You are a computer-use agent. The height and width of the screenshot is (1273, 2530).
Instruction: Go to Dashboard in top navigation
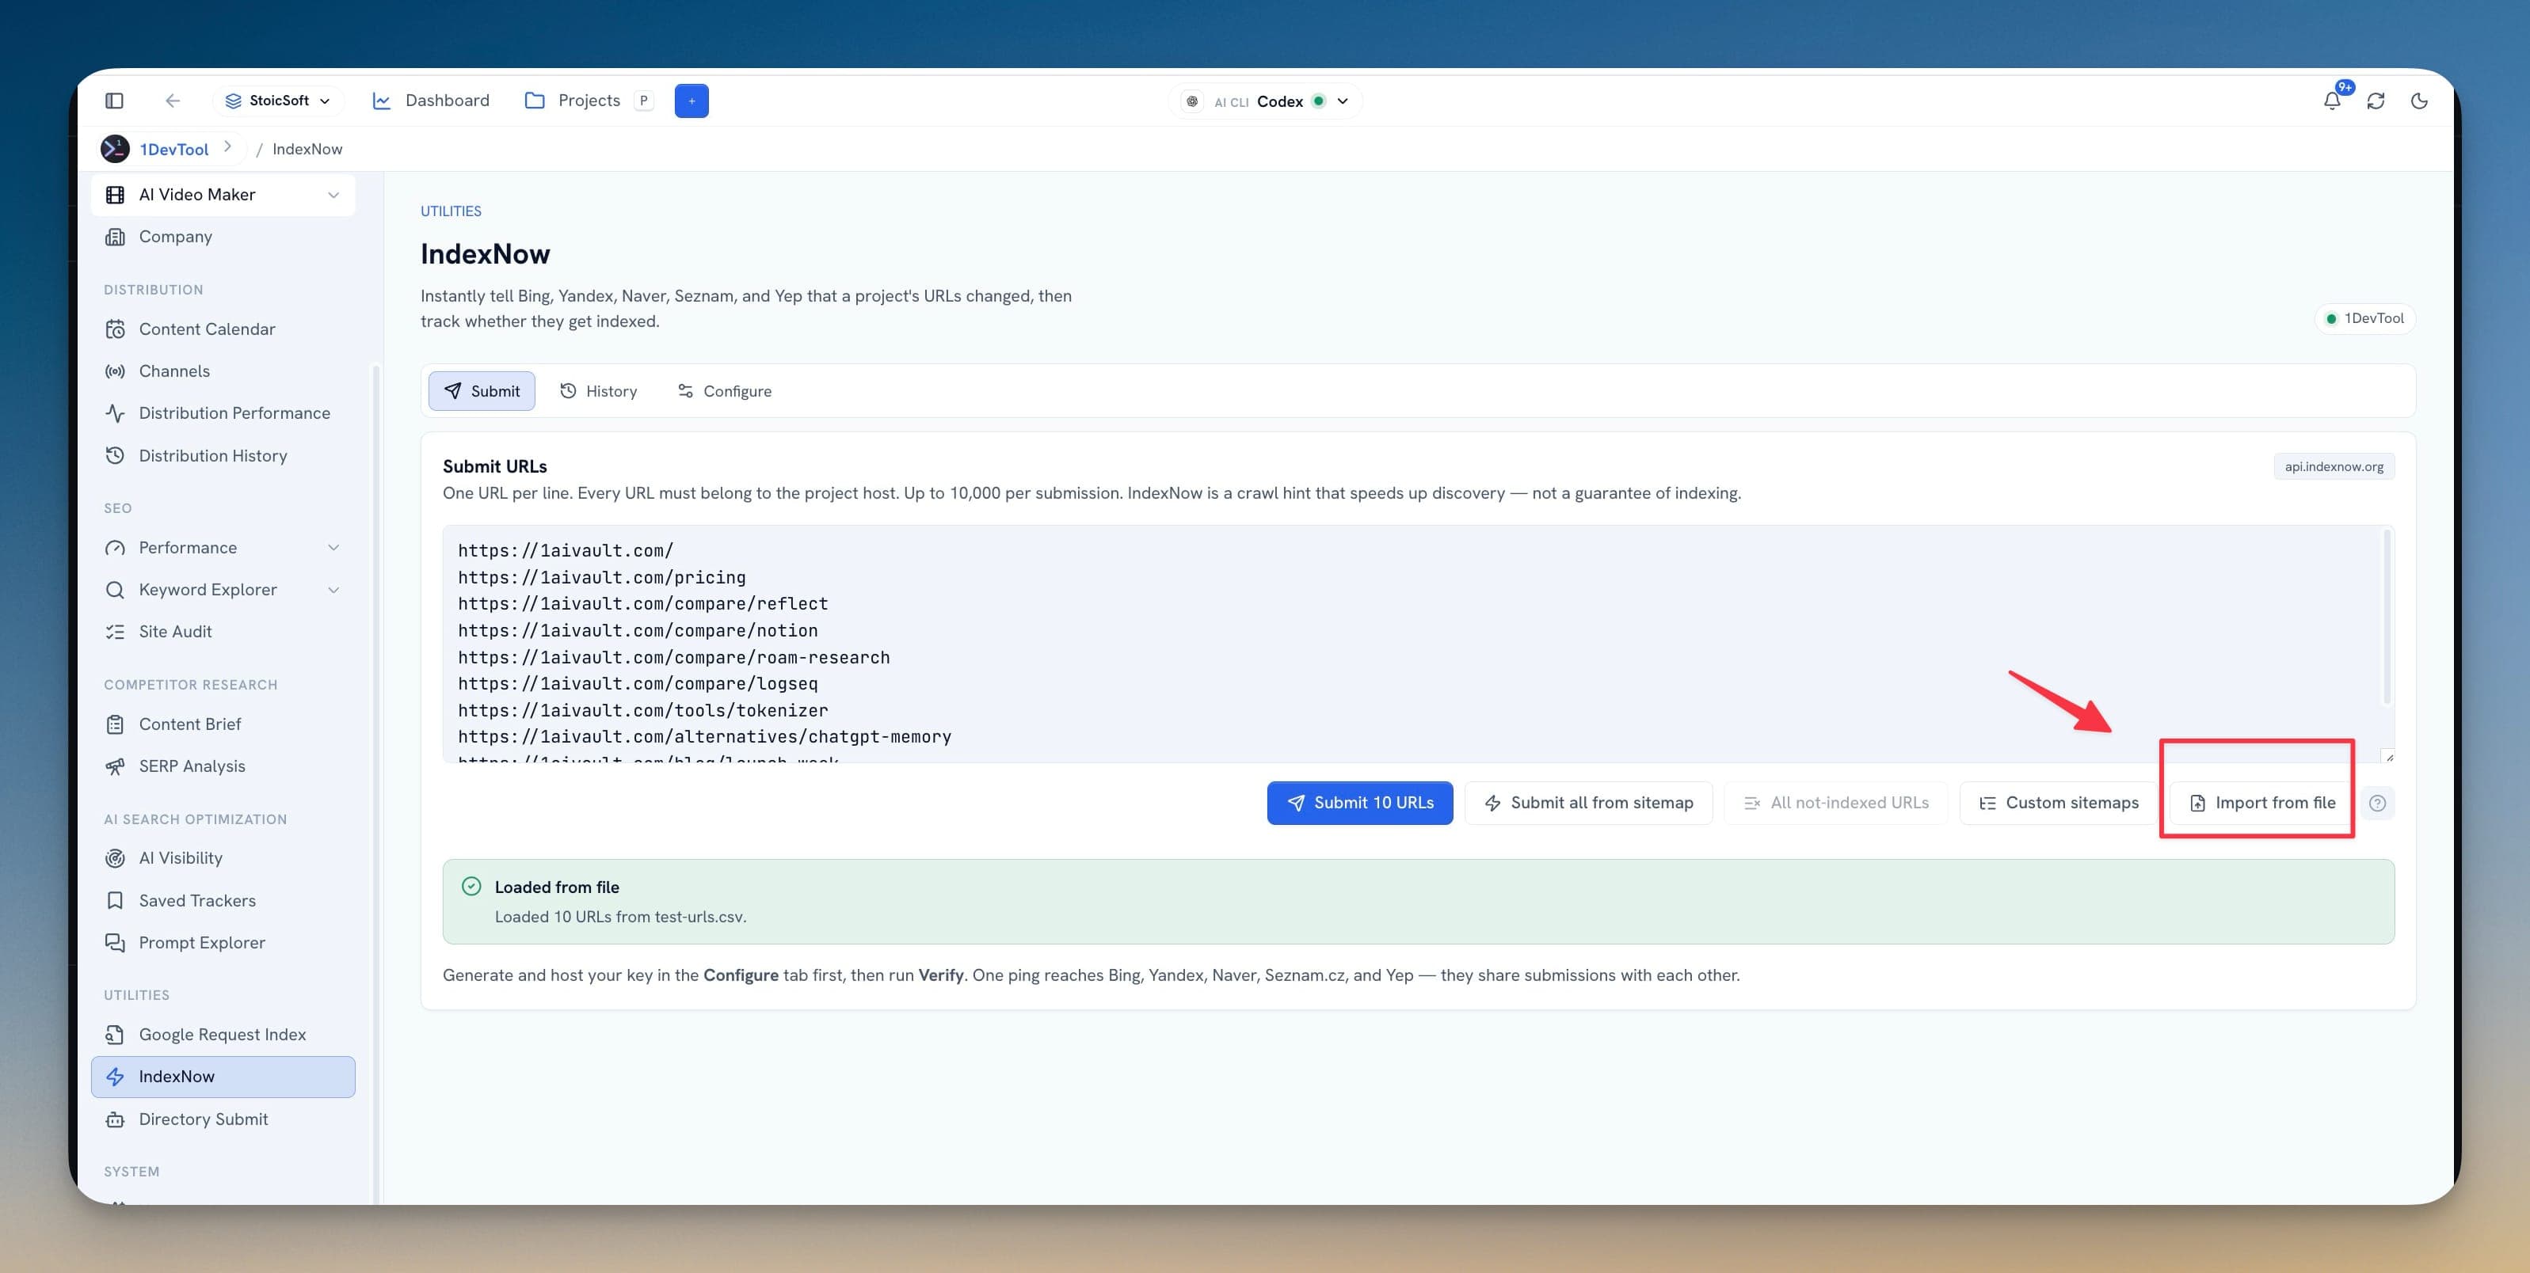tap(431, 100)
